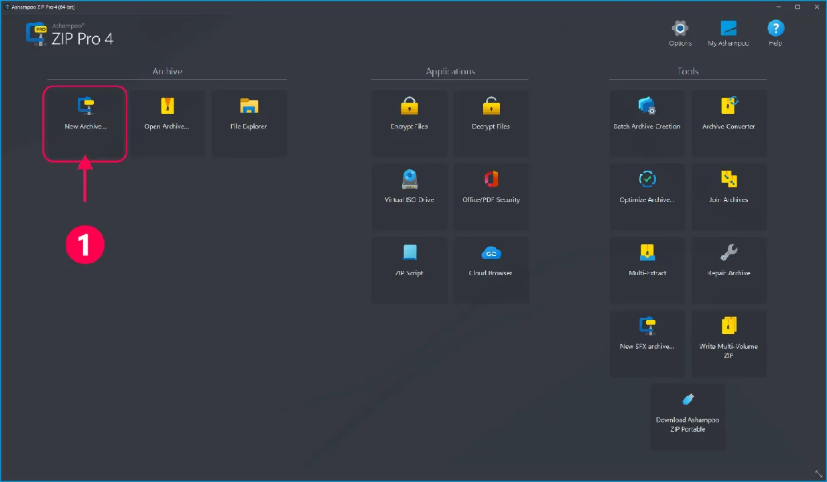Maximize the Ashampoo ZIP window

click(x=798, y=6)
